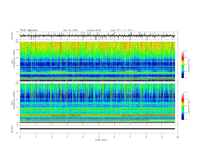
Task: Click the lower PSD color bar for ch.2
Action: (183, 106)
